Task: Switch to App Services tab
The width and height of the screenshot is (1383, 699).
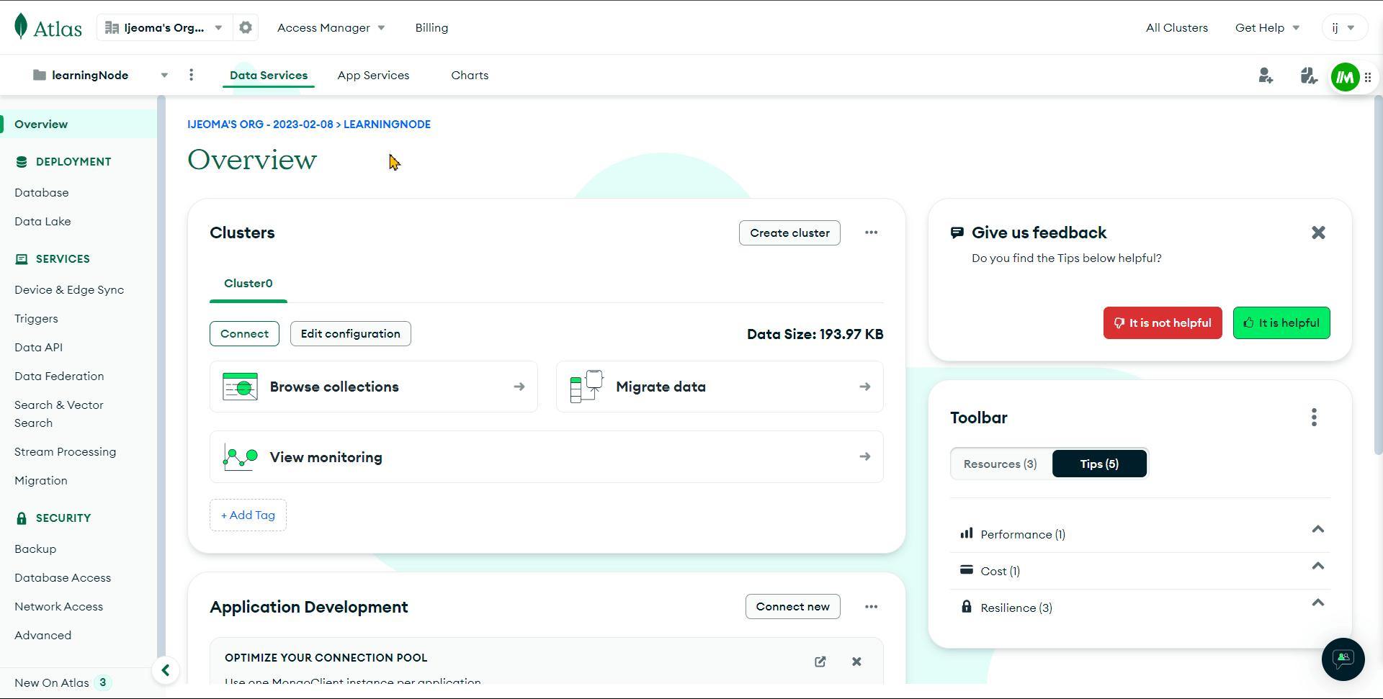Action: [x=373, y=75]
